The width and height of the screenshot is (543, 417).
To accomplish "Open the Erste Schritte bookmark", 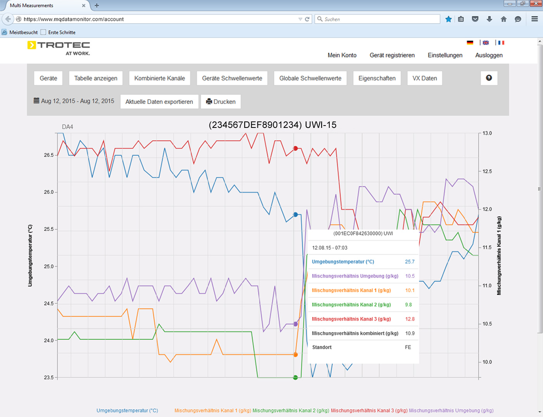I will (58, 32).
